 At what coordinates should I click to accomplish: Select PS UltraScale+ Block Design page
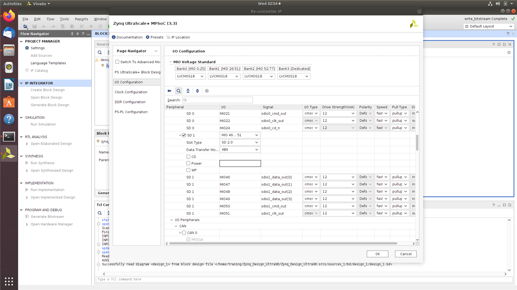point(137,72)
